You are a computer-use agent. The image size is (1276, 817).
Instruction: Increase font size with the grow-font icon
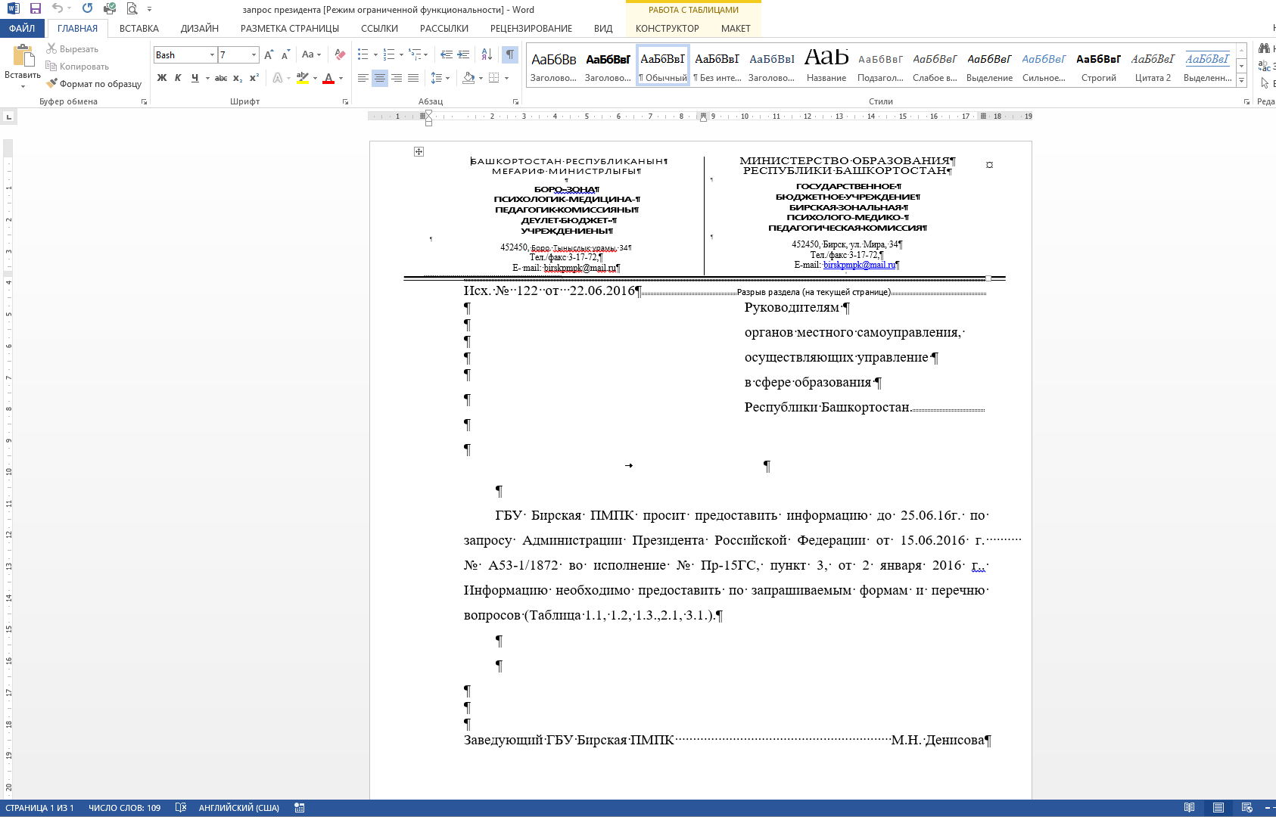(x=269, y=55)
